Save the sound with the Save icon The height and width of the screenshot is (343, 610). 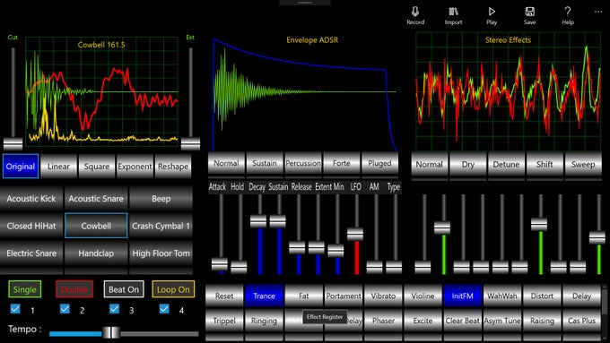529,12
